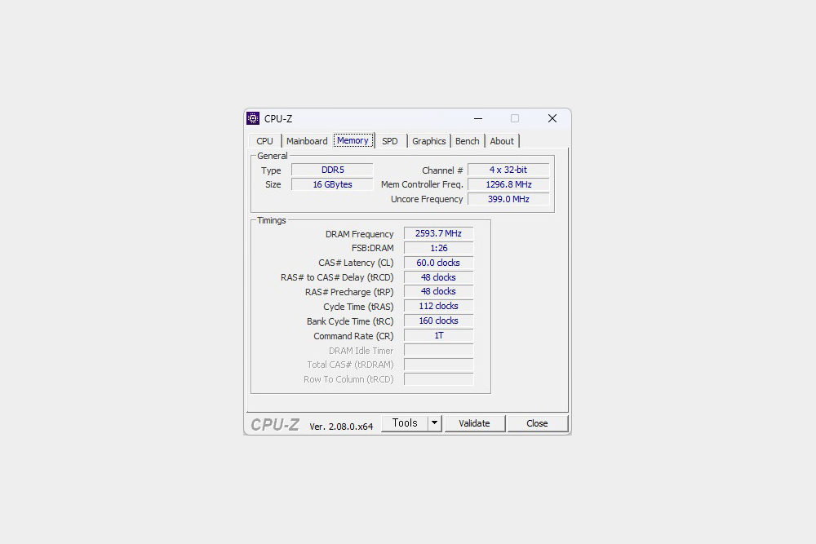Click the empty Row To Column (tRCD) field
816x544 pixels.
[x=438, y=379]
